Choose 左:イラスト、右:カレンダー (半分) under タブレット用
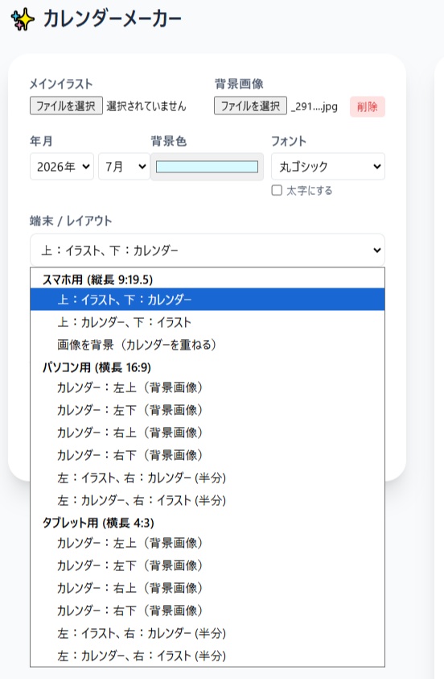The image size is (444, 679). coord(208,633)
